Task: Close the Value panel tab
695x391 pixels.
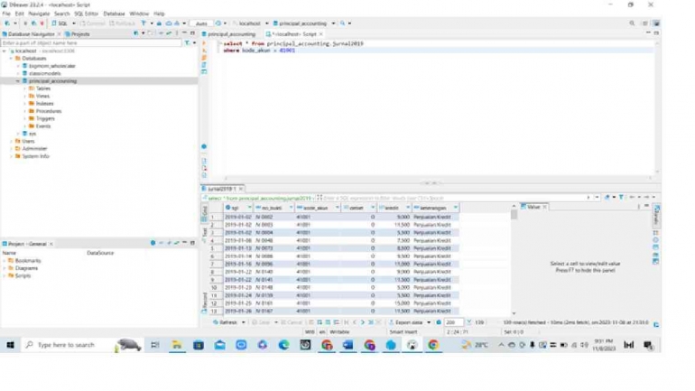Action: tap(545, 207)
